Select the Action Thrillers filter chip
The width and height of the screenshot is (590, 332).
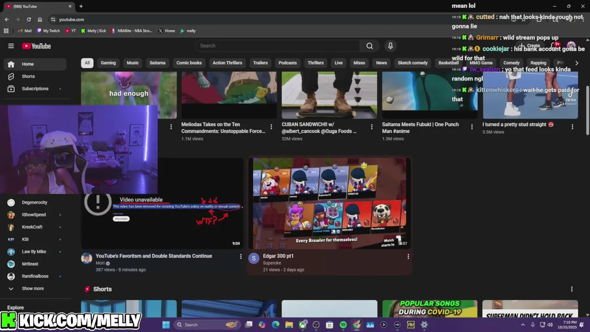(227, 63)
